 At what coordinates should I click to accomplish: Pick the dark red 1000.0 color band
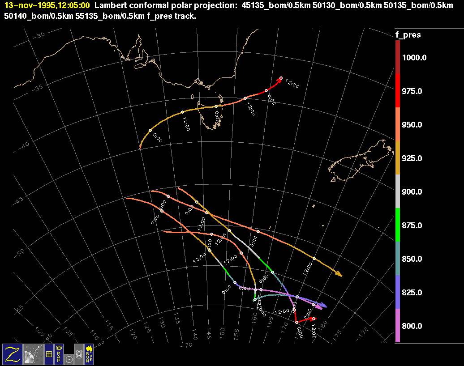click(x=398, y=57)
